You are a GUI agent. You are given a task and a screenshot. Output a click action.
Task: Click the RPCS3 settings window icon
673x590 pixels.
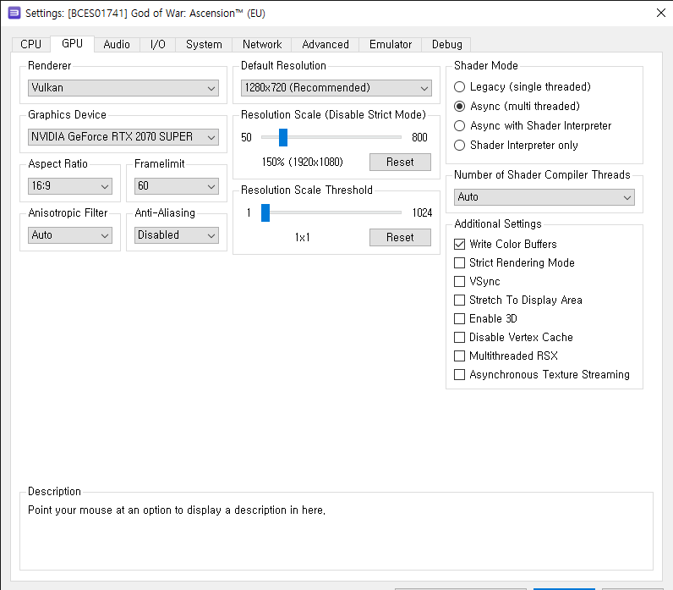tap(14, 14)
